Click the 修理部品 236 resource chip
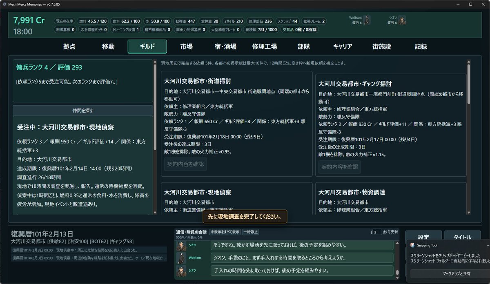 [x=260, y=21]
